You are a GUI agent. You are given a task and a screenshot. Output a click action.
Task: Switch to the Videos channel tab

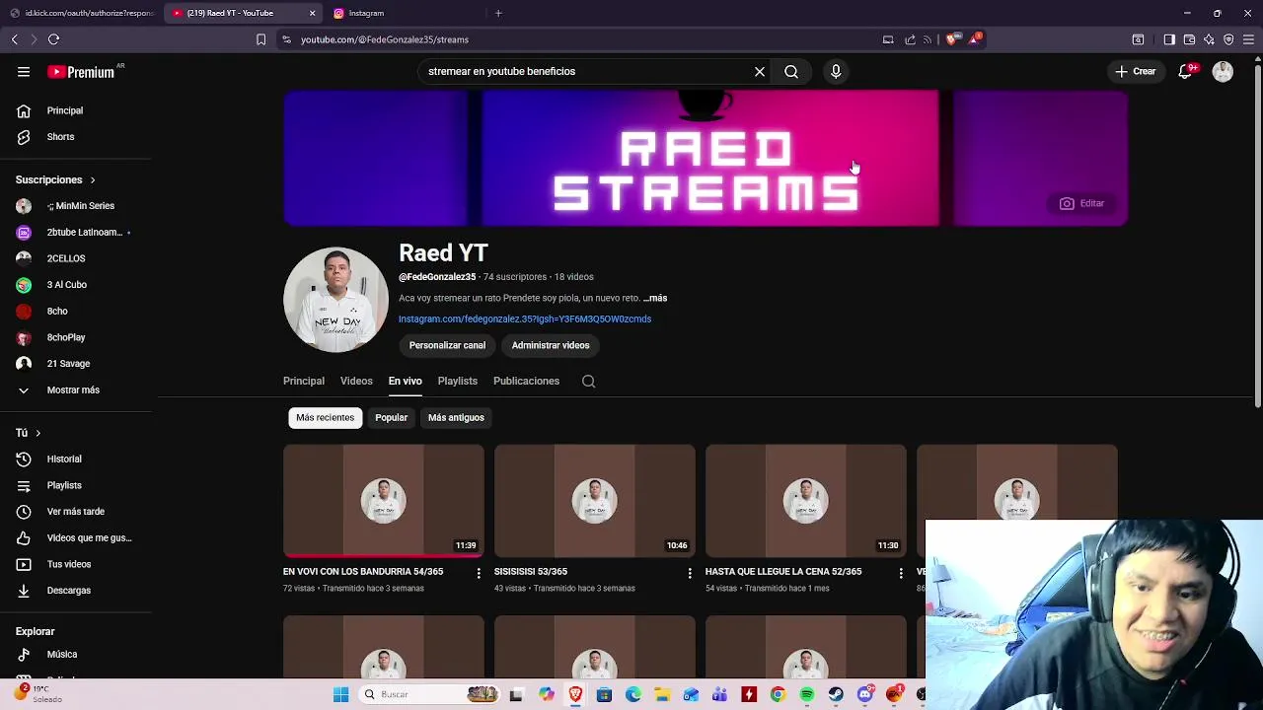click(356, 381)
